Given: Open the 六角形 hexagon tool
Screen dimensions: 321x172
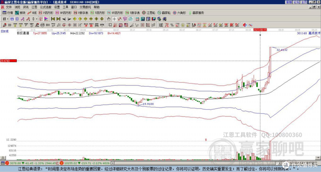Looking at the screenshot, I should tap(179, 13).
